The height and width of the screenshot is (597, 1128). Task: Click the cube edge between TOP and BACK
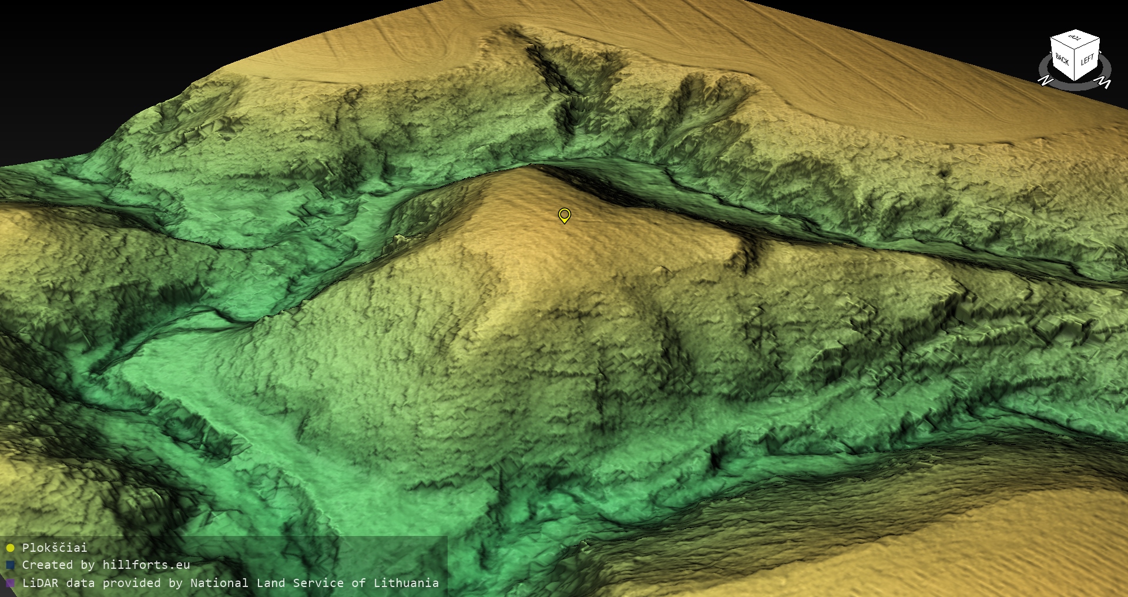1062,43
